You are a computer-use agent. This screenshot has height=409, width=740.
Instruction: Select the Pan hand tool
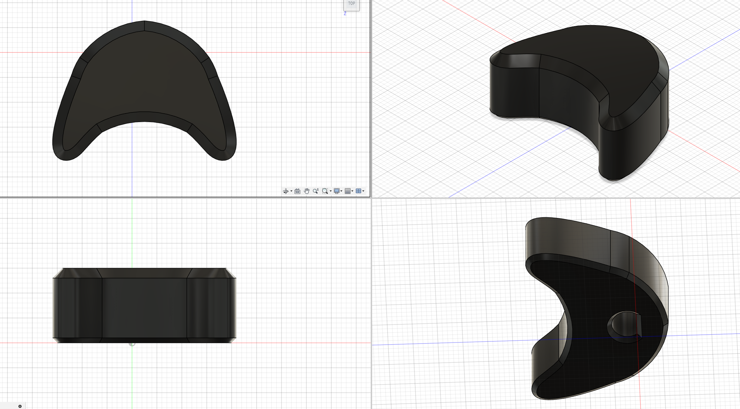pos(307,191)
